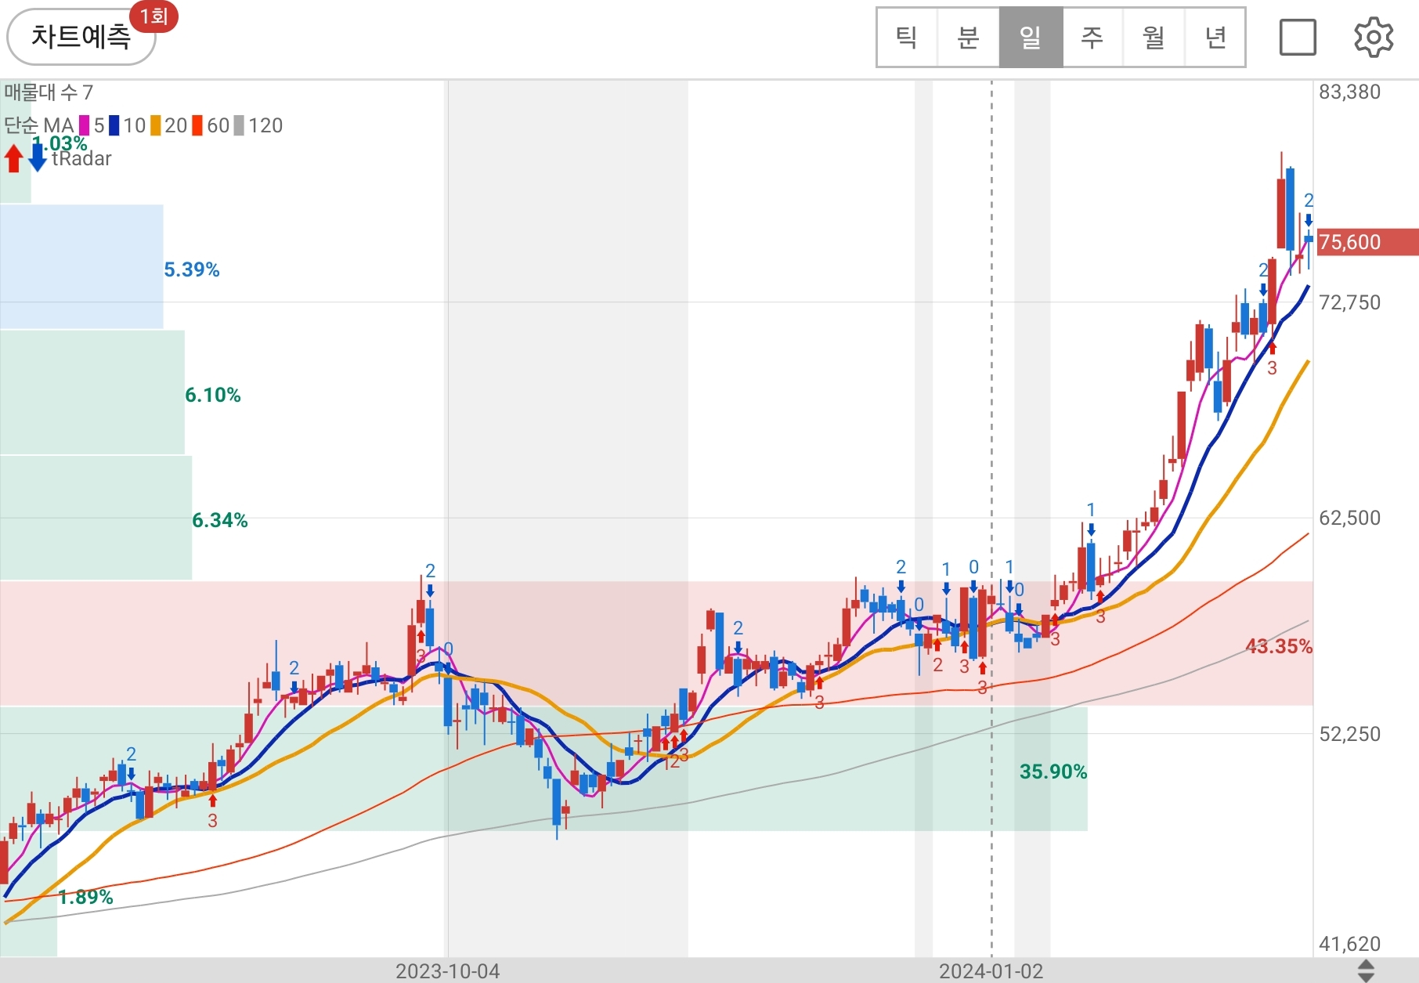Click the 72,750 price axis label
This screenshot has height=983, width=1419.
[1349, 302]
